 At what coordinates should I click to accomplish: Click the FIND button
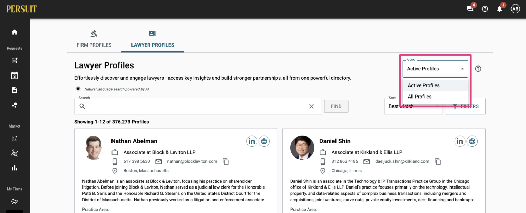click(x=336, y=106)
